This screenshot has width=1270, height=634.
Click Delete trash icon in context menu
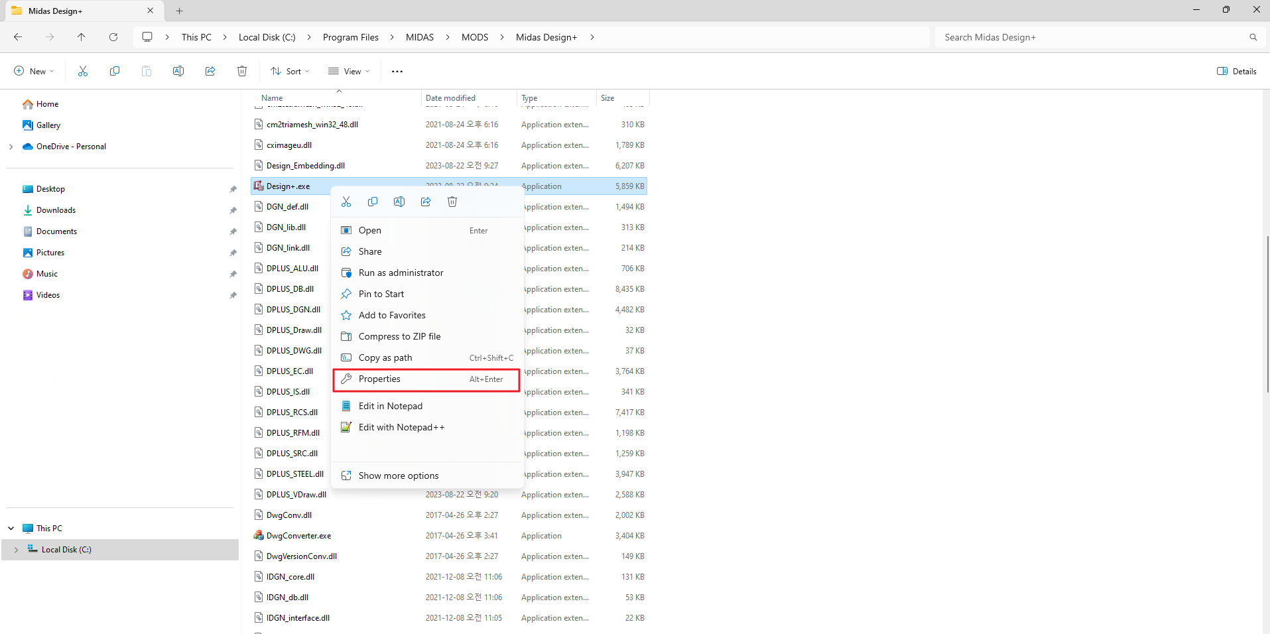point(452,202)
